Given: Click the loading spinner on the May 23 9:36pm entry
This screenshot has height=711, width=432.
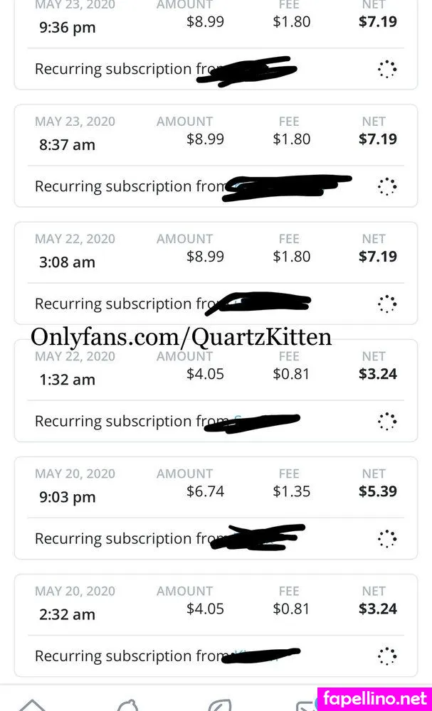Looking at the screenshot, I should (x=387, y=69).
